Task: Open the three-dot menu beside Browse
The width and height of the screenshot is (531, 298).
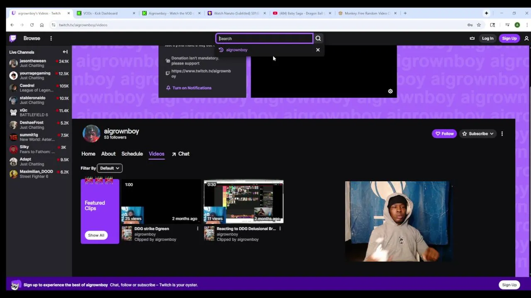Action: [51, 38]
